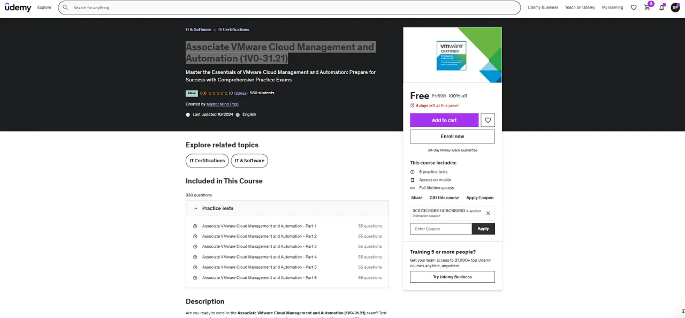Viewport: 685px width, 318px height.
Task: Click the course title heading
Action: [280, 52]
